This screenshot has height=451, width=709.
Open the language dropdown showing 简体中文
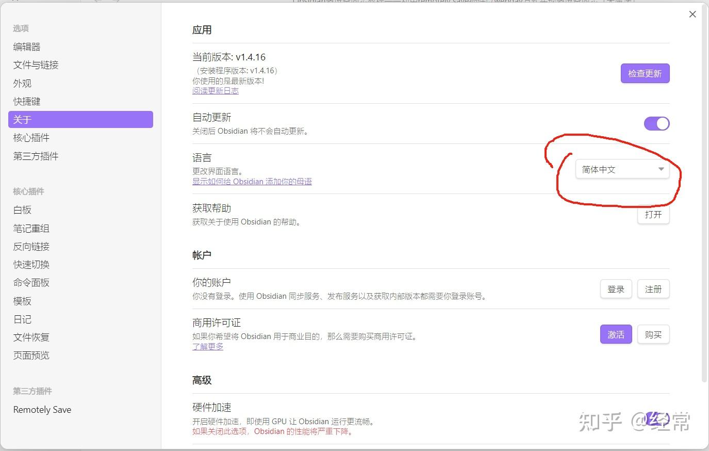pos(622,169)
